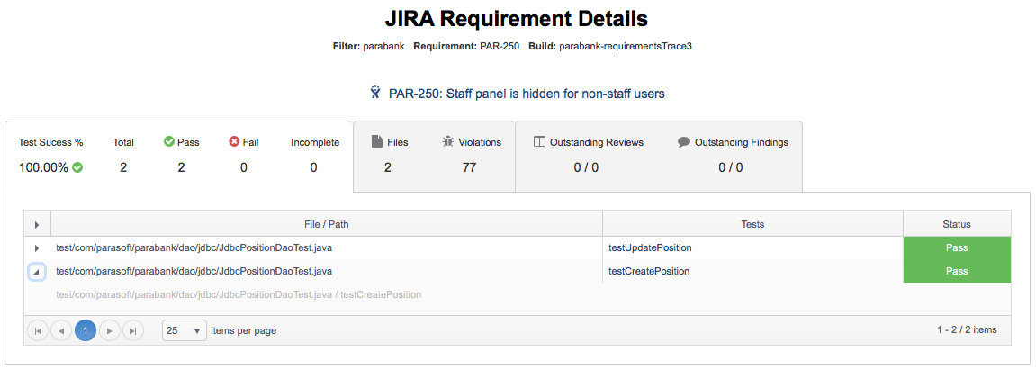Switch to the Outstanding Reviews tab

[x=659, y=156]
